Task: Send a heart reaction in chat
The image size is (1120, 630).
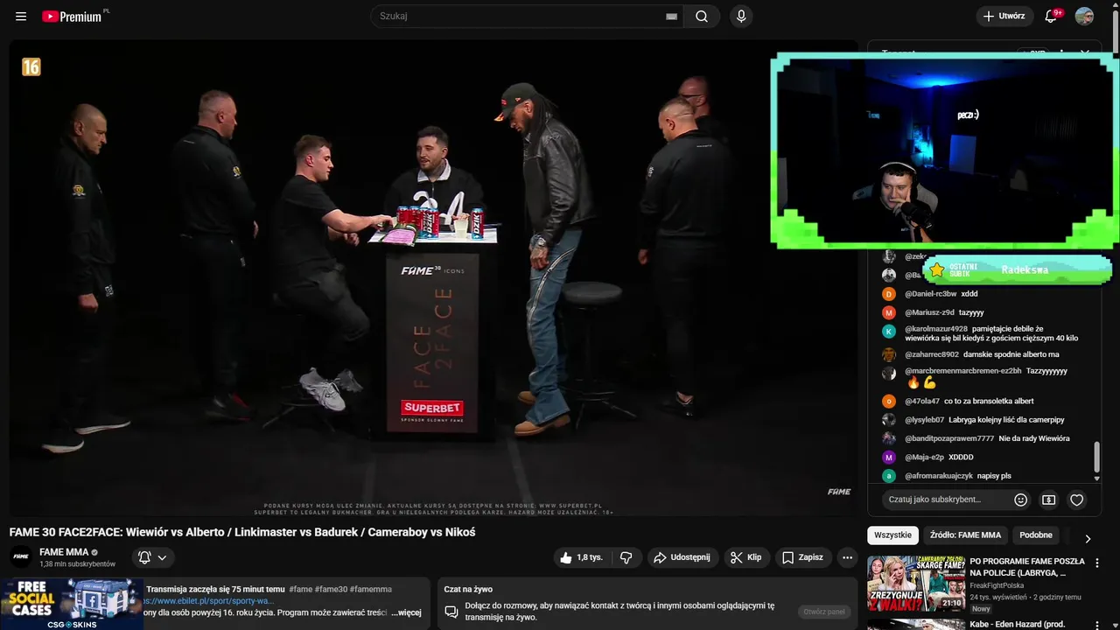Action: tap(1077, 500)
